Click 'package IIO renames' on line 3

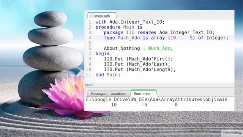click(130, 32)
